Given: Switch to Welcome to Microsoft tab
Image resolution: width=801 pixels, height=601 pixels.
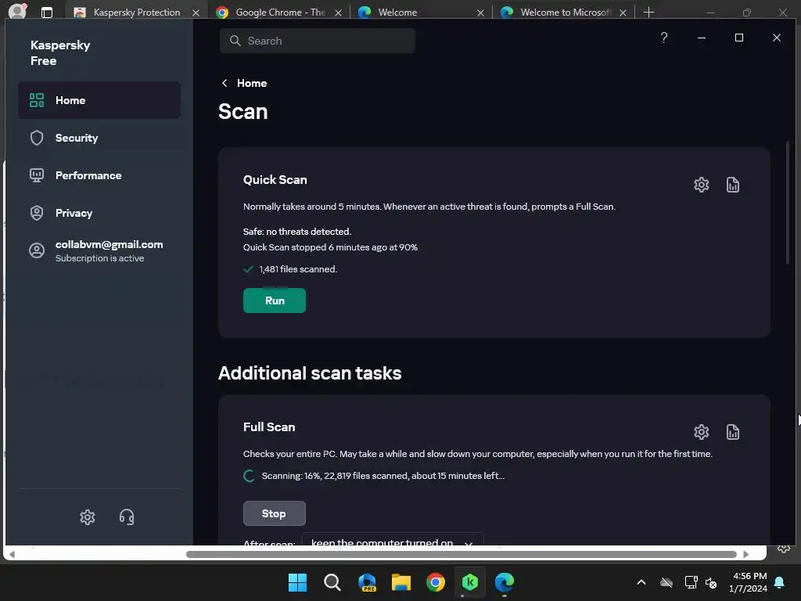Looking at the screenshot, I should [563, 13].
